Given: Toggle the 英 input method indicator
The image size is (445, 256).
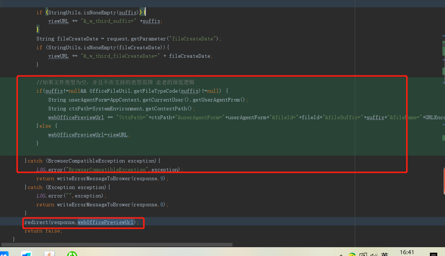Looking at the screenshot, I should click(385, 255).
